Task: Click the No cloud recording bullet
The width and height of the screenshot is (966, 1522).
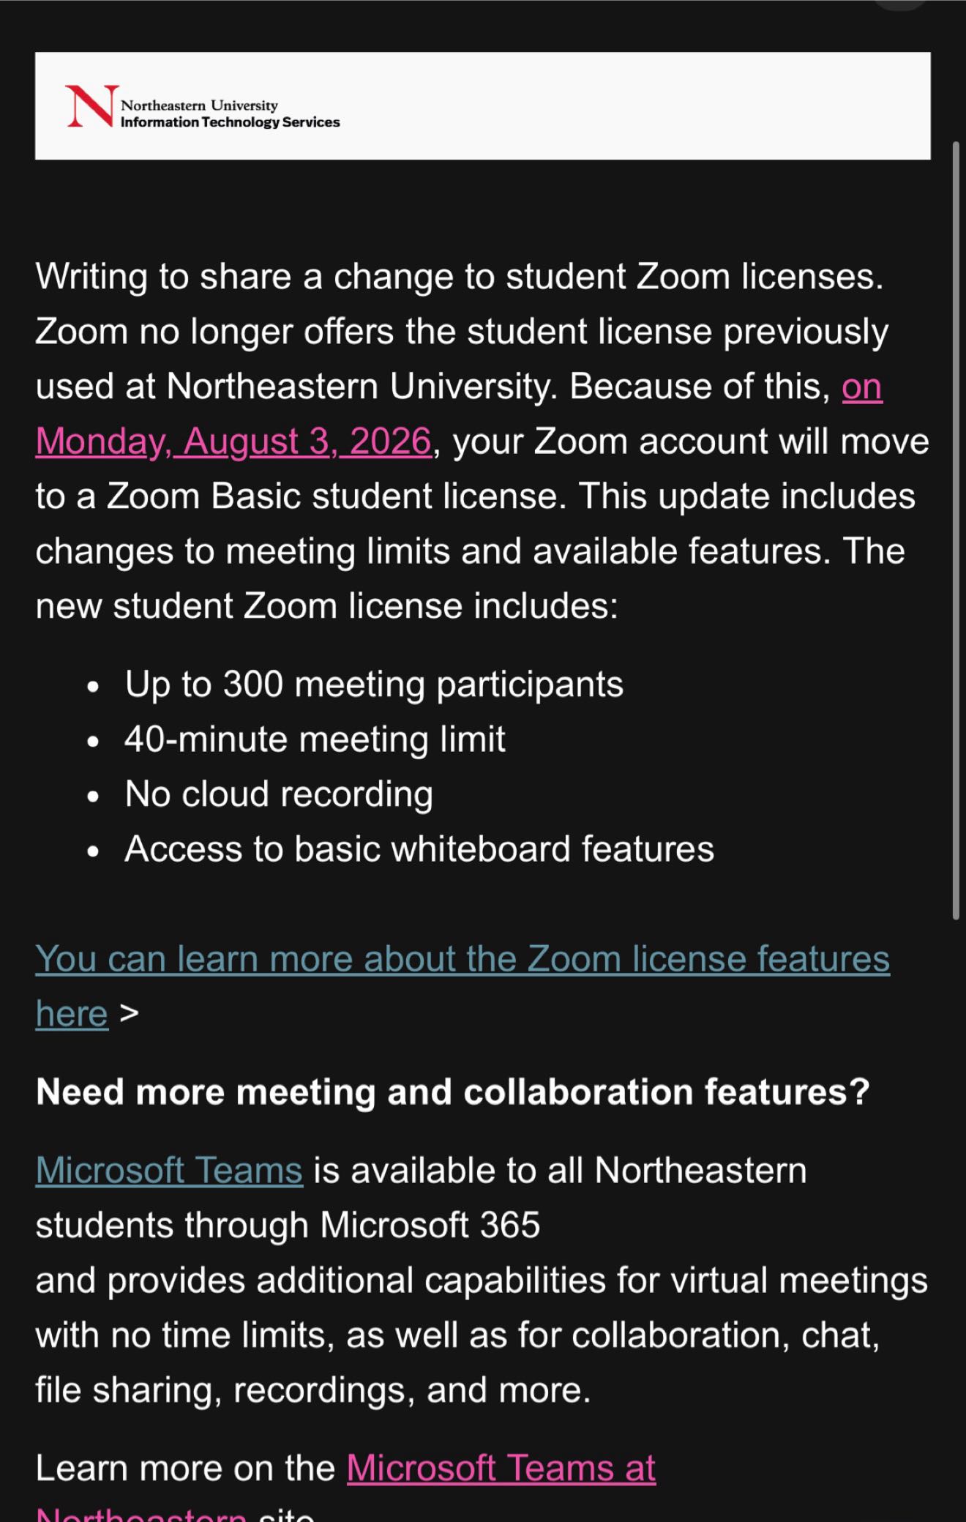Action: (279, 794)
